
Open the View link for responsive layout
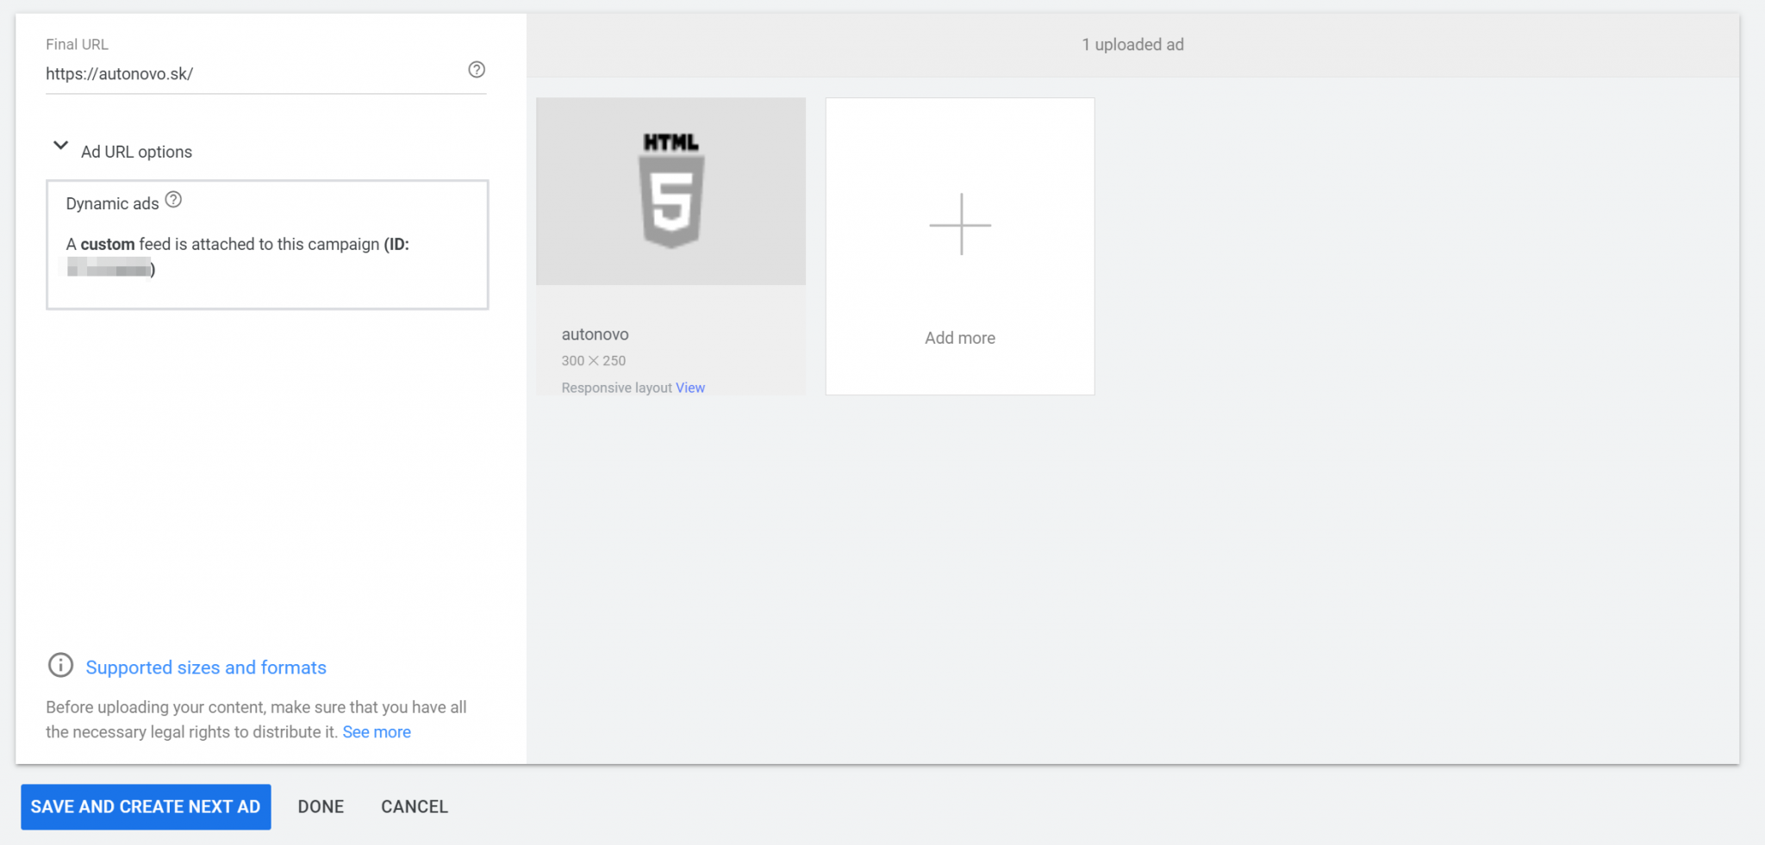click(x=689, y=388)
